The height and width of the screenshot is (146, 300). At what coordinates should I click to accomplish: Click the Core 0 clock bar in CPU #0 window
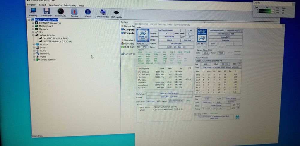click(267, 10)
